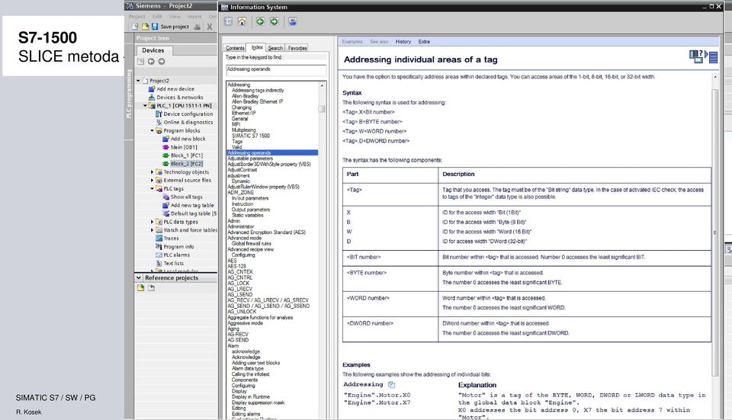732x420 pixels.
Task: Open Show all tags under PLC tags
Action: [x=186, y=197]
